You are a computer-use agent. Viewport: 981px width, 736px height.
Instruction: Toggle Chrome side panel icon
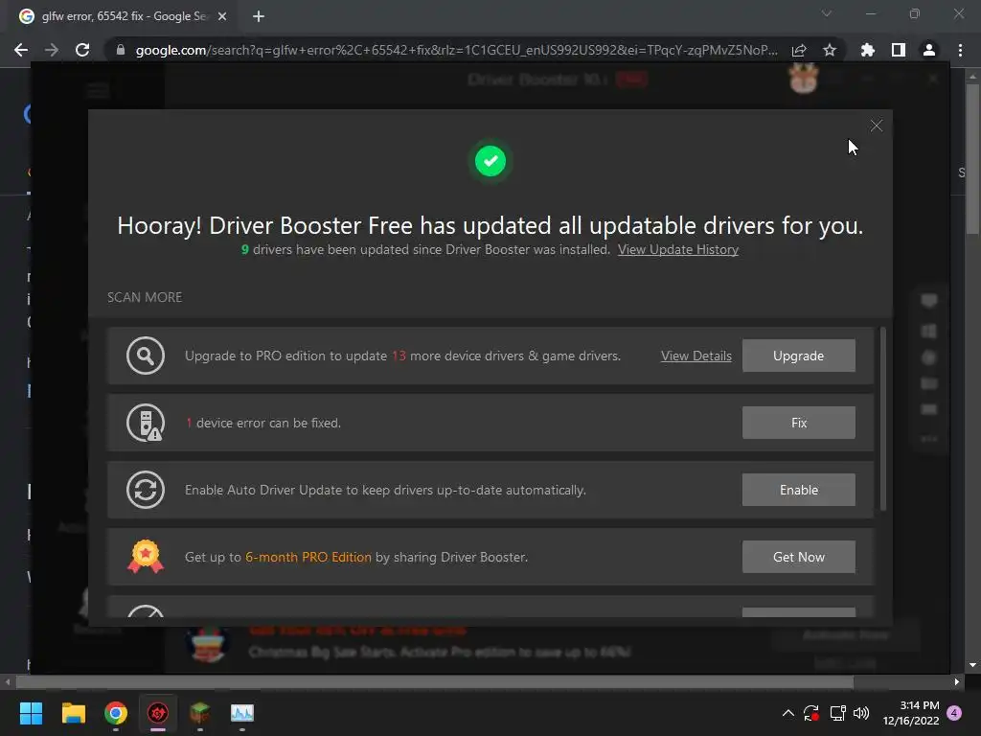coord(899,50)
